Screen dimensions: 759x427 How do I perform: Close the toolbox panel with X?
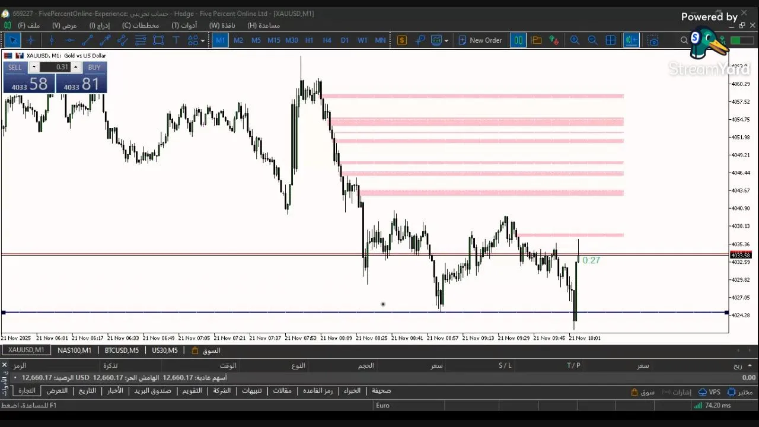click(x=4, y=365)
